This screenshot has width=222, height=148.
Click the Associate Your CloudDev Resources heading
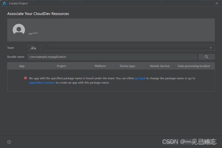pos(38,14)
